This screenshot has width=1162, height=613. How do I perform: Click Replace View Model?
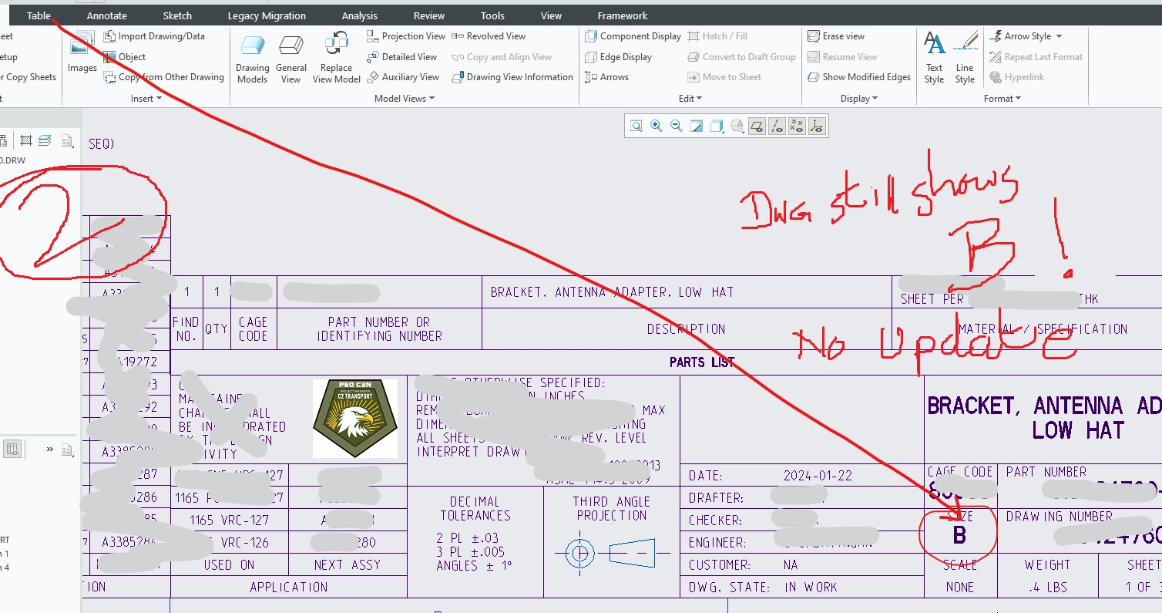(x=336, y=59)
